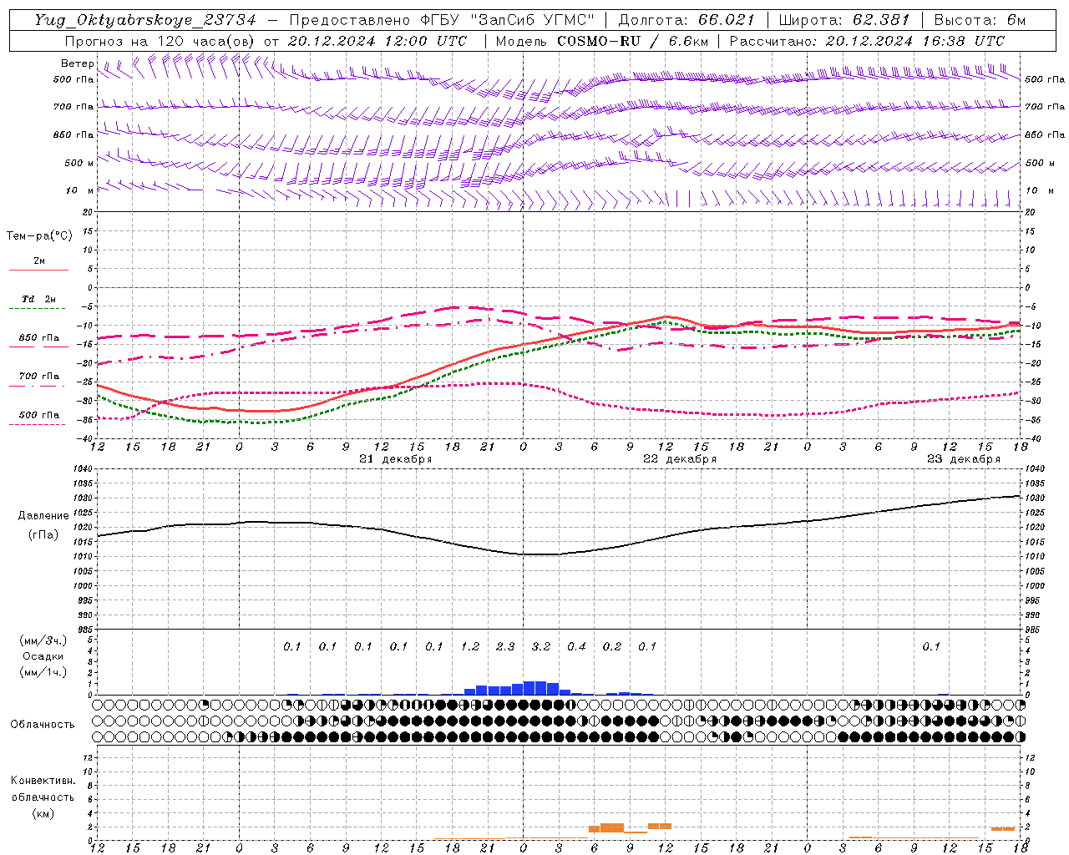The image size is (1069, 855).
Task: Click the line sample under temperature legend 850 гПа
Action: (38, 347)
